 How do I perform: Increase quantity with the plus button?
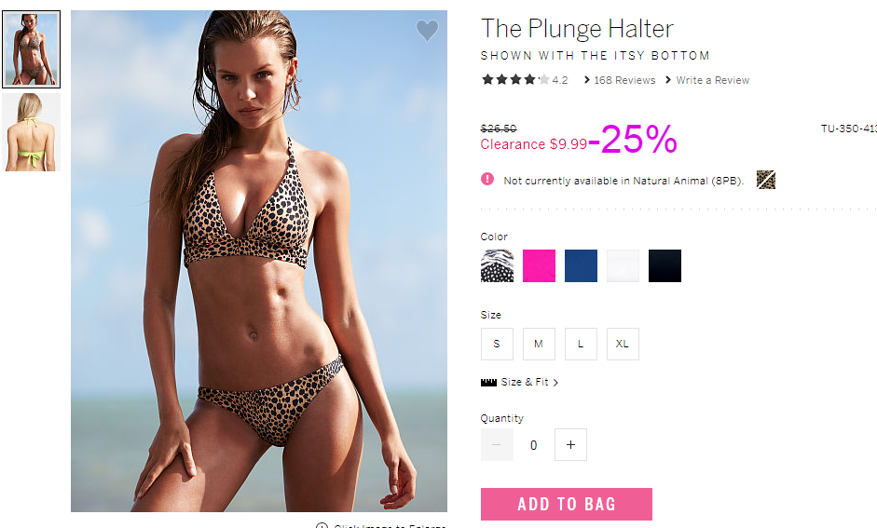click(x=570, y=445)
